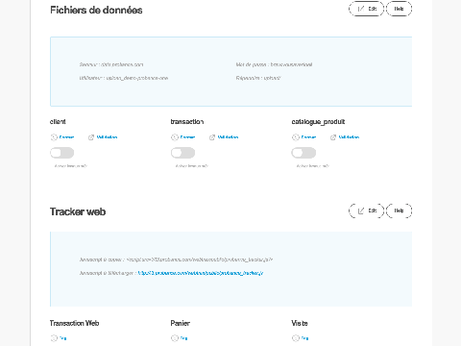The height and width of the screenshot is (346, 461).
Task: Enable the transaction file toggle
Action: pos(182,153)
